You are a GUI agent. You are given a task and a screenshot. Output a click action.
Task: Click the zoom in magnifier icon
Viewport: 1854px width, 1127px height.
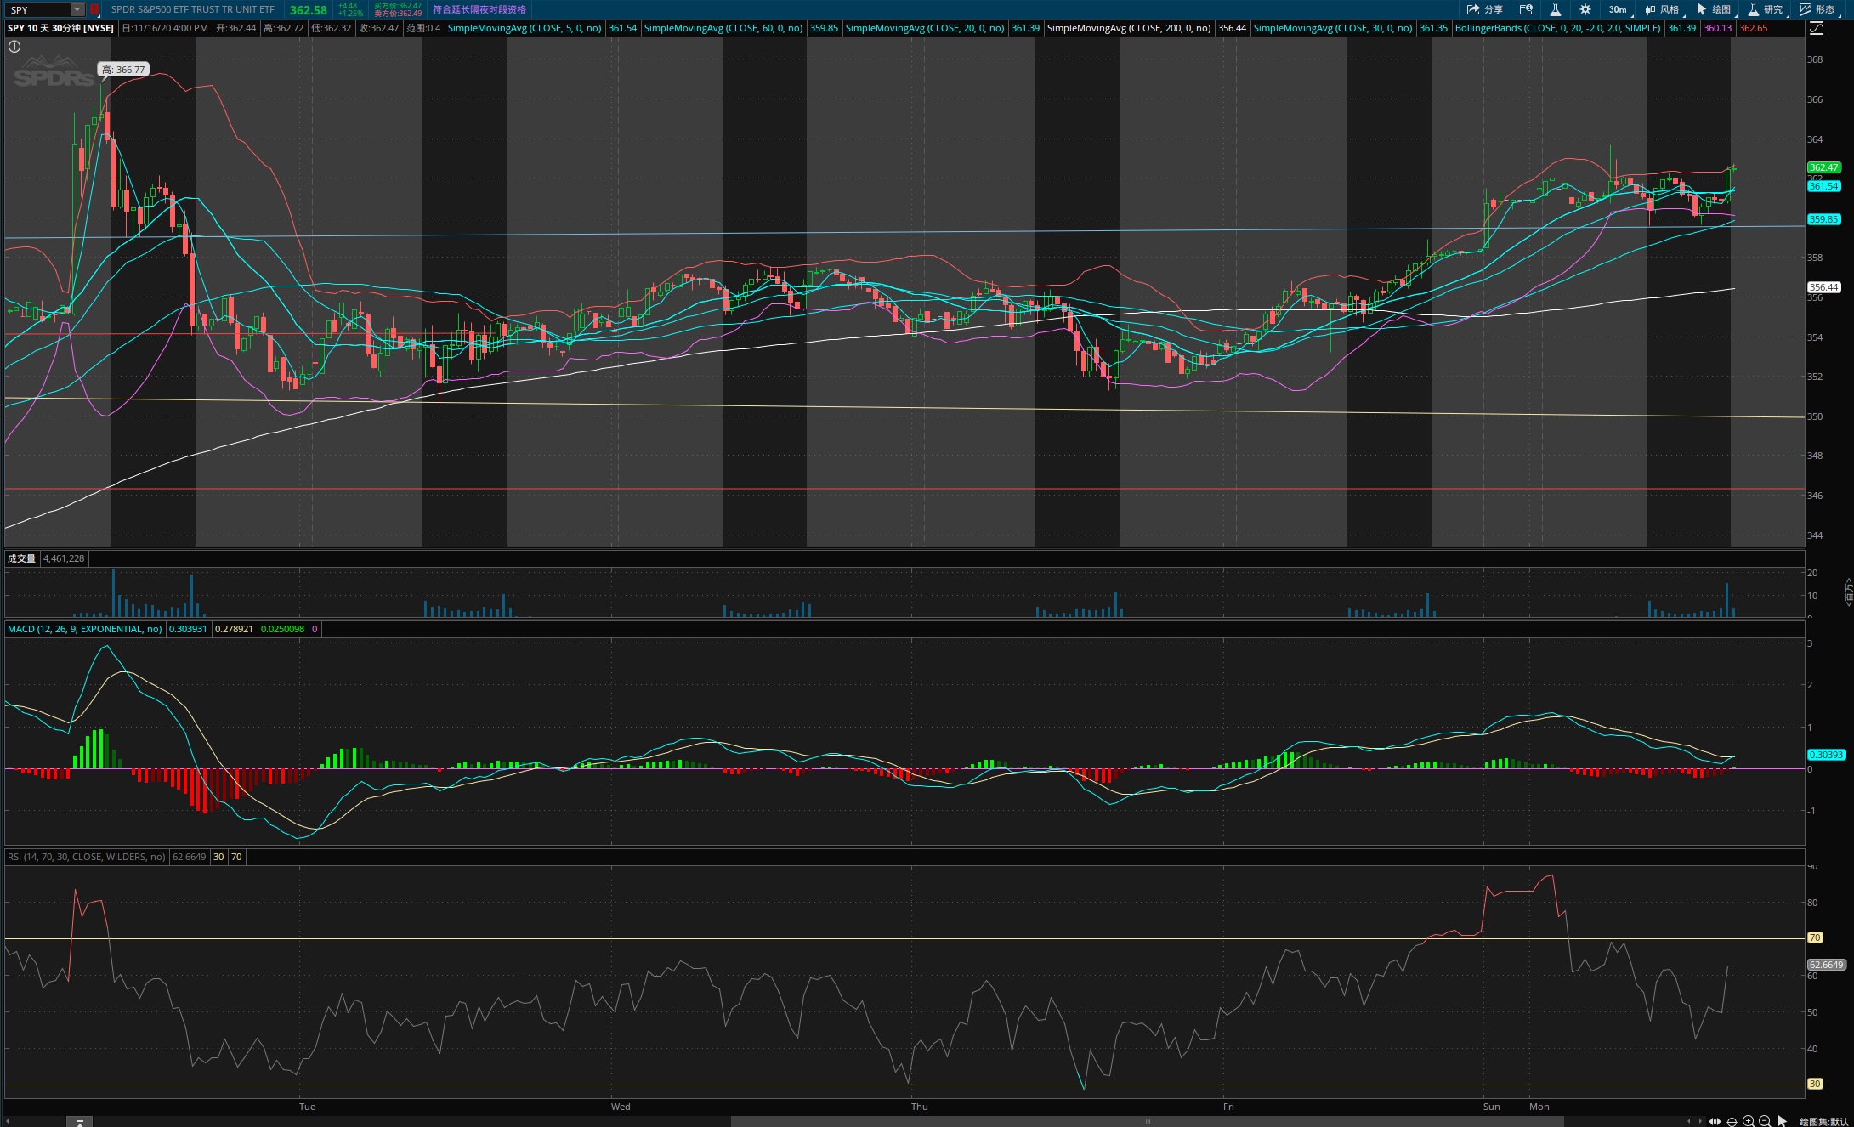[1749, 1121]
